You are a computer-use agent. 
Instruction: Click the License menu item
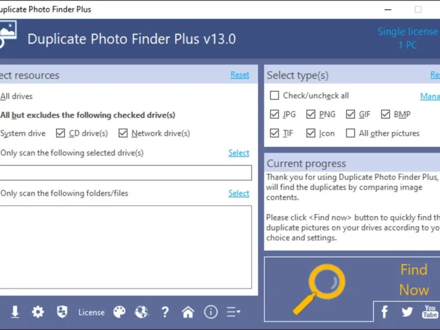pos(91,312)
